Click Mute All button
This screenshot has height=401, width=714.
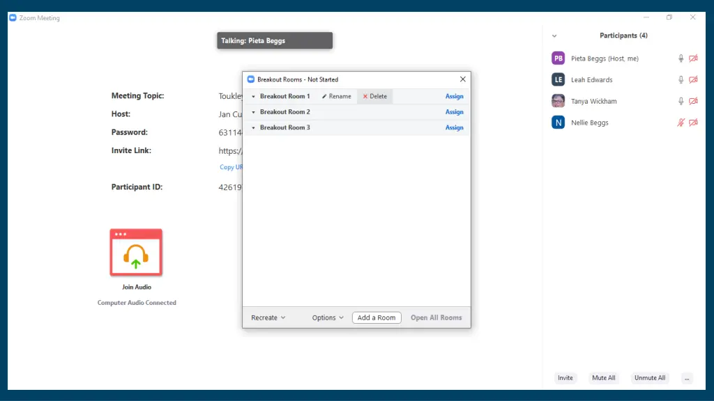(603, 378)
